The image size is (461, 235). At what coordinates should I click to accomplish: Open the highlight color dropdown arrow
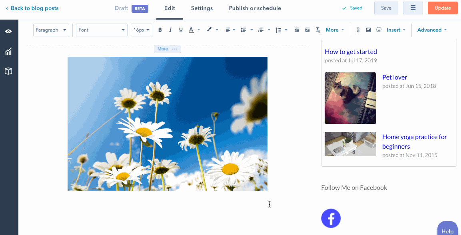217,30
